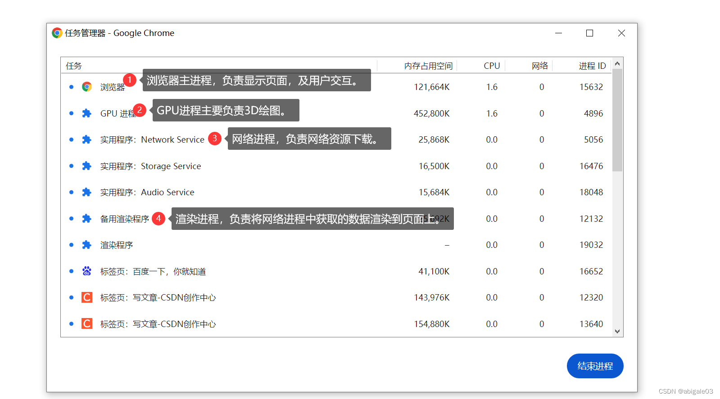Click the CSDN icon in the row with PID 13640
720x399 pixels.
click(x=87, y=324)
